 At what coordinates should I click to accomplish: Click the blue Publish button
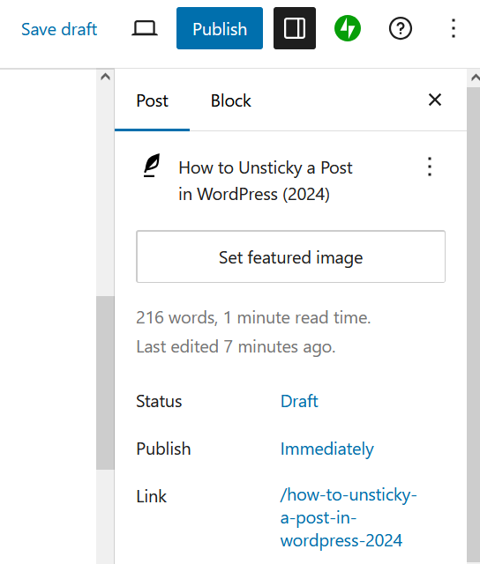pyautogui.click(x=220, y=28)
